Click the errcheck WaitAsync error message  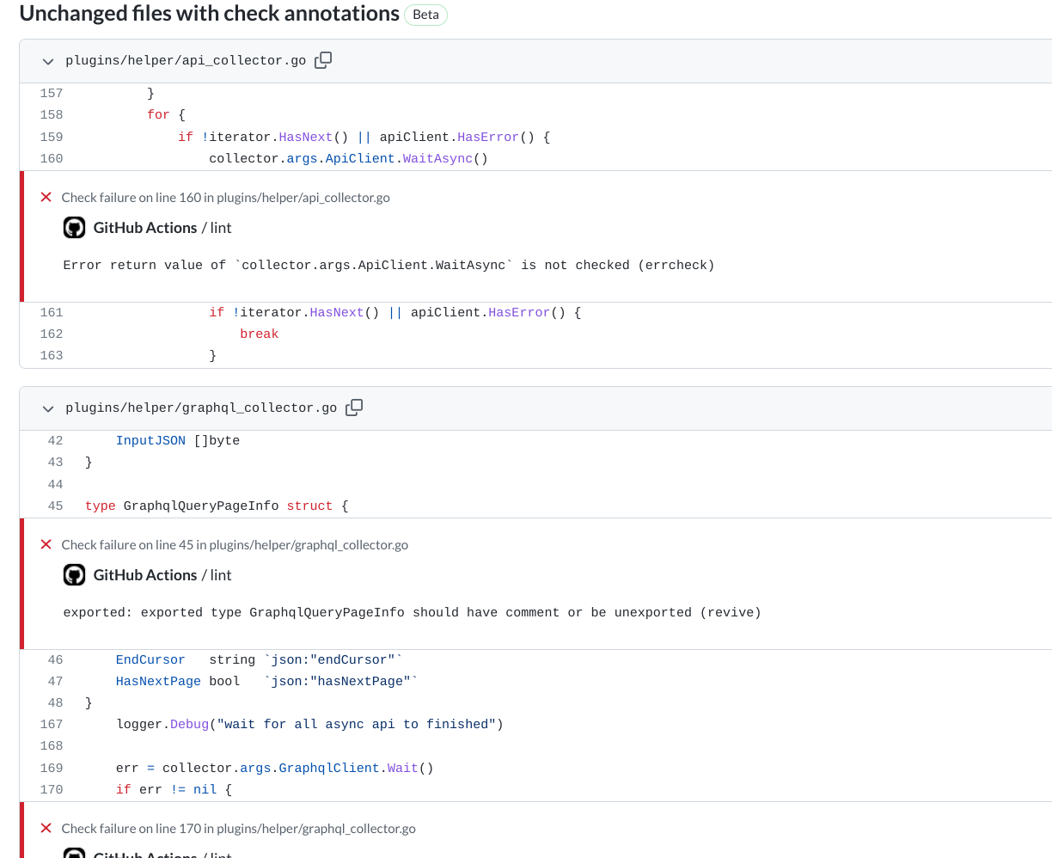388,265
